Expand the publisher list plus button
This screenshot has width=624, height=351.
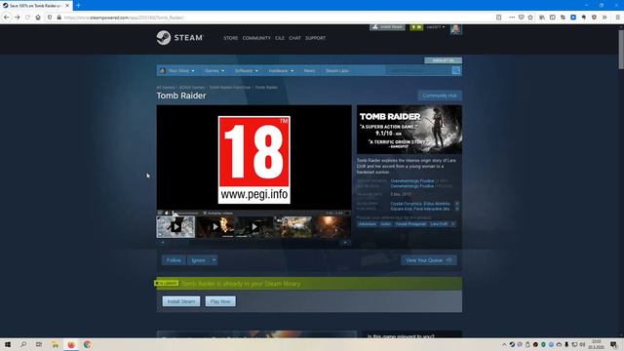(457, 209)
